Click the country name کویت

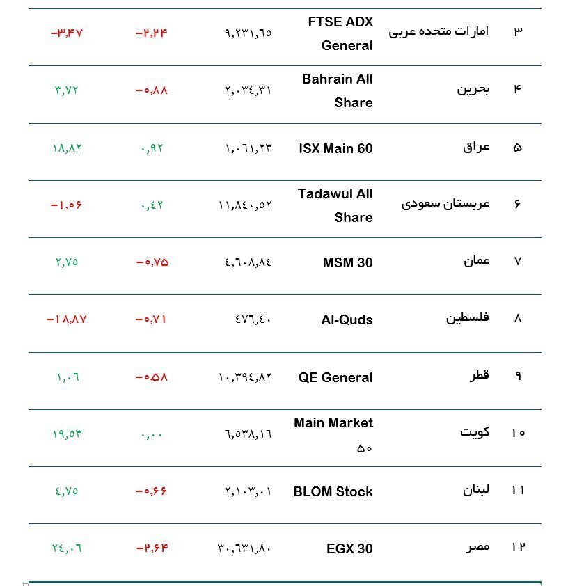[x=475, y=432]
